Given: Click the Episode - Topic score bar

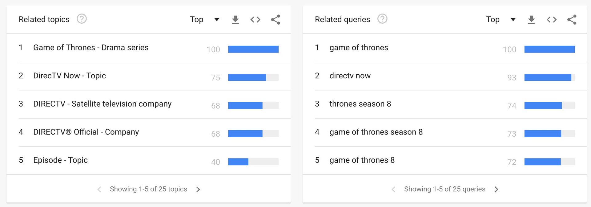Looking at the screenshot, I should (x=253, y=162).
